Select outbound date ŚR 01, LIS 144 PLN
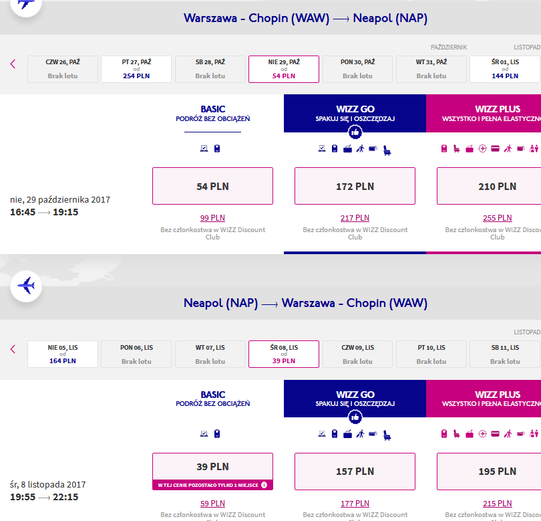The width and height of the screenshot is (541, 521). [x=505, y=69]
